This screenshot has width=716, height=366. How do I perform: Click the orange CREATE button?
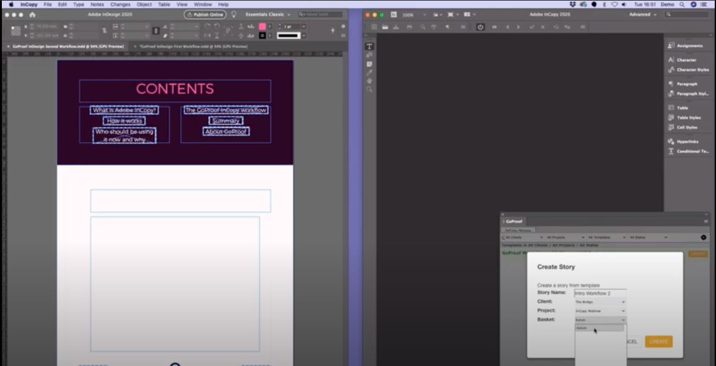658,341
